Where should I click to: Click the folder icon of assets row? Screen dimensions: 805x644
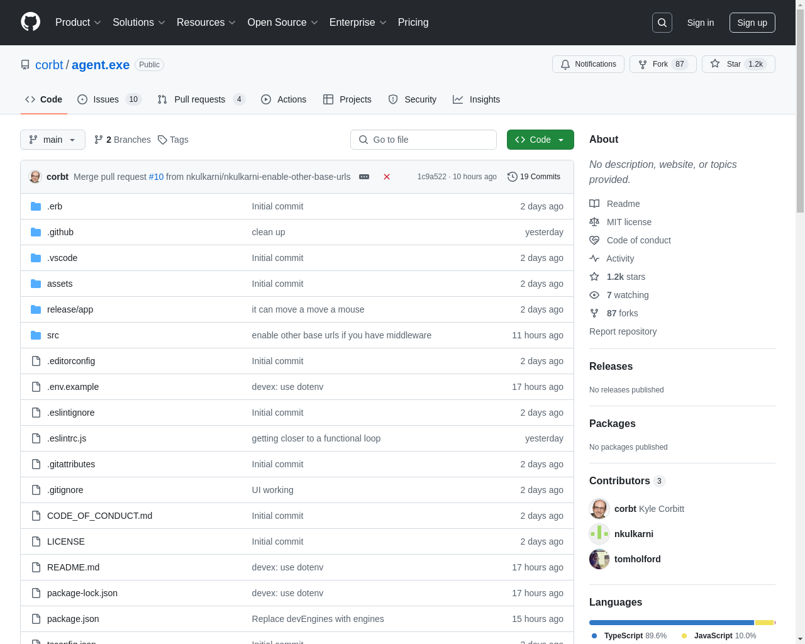coord(36,284)
